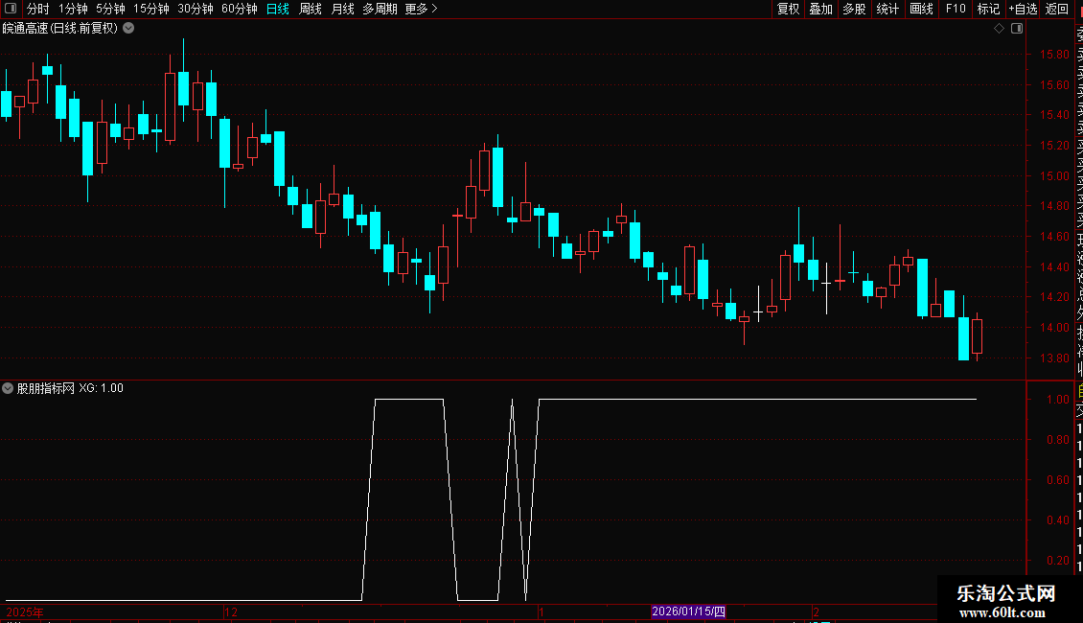Open the 画线 drawing tools
Screen dimensions: 1083x623
coord(921,9)
